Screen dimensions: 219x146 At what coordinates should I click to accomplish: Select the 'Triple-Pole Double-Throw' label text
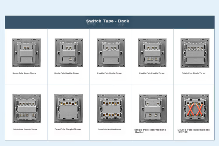(x=25, y=129)
